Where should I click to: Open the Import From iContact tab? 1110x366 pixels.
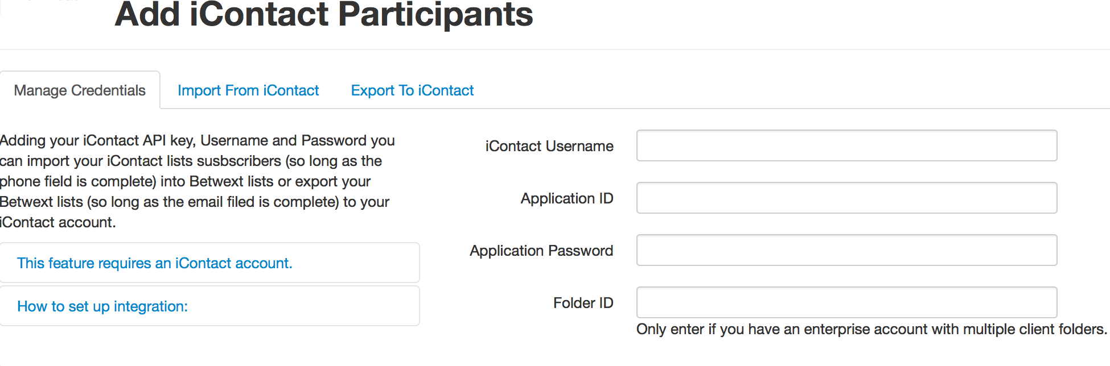pos(248,90)
